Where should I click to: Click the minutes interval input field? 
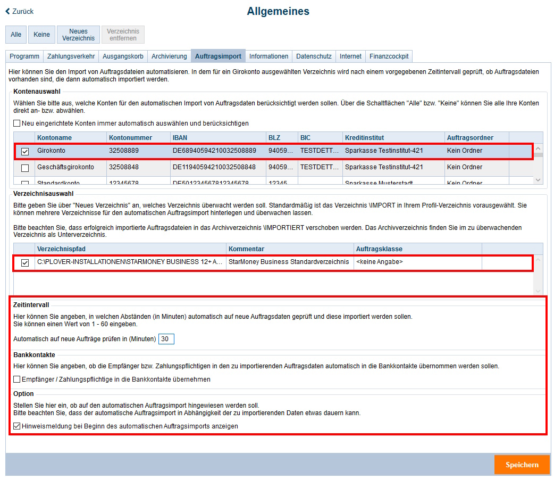click(x=166, y=339)
